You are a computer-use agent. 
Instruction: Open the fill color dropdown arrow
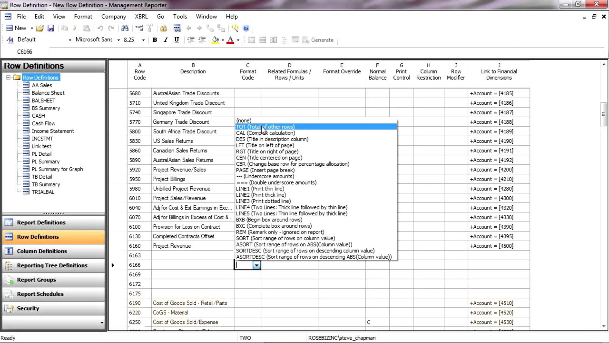coord(222,40)
